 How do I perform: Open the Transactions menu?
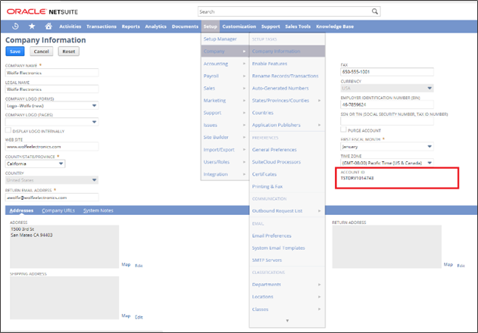pyautogui.click(x=102, y=26)
